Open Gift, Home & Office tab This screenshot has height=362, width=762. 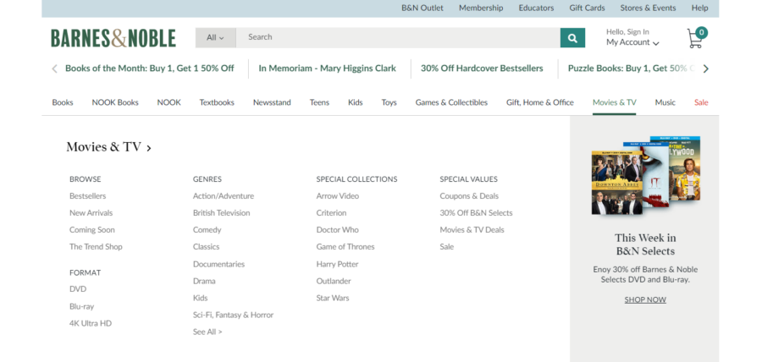[x=540, y=102]
